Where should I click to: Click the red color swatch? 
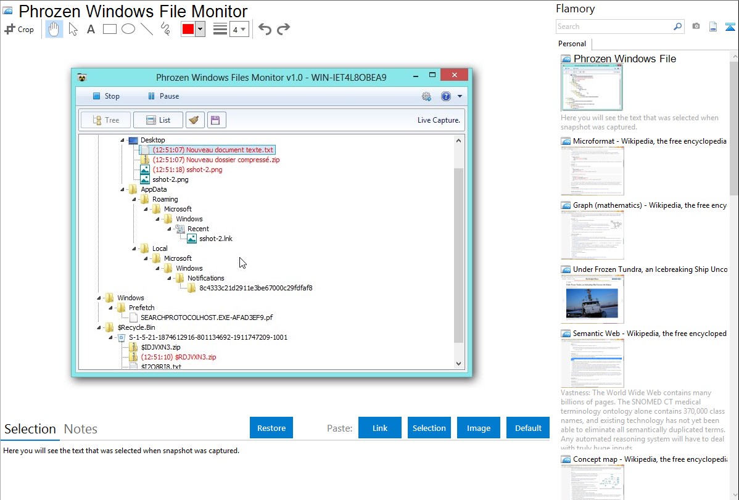pyautogui.click(x=188, y=29)
